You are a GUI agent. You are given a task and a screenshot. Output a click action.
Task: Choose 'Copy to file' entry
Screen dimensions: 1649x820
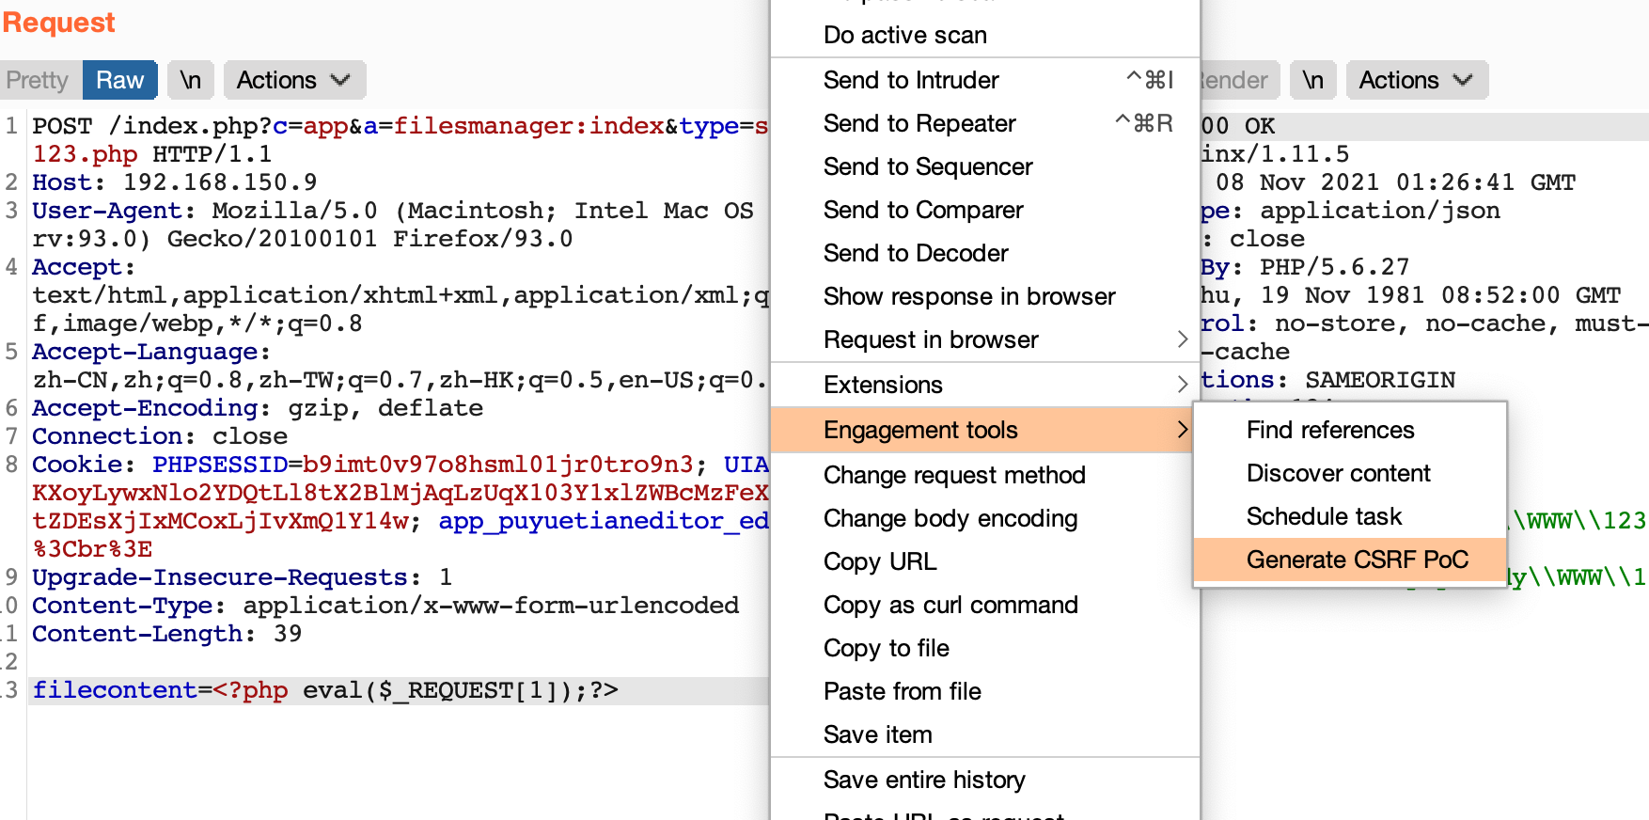[x=984, y=648]
